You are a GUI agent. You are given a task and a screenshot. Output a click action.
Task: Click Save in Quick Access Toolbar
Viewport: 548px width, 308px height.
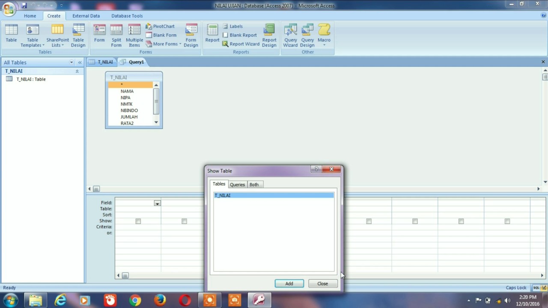tap(24, 6)
